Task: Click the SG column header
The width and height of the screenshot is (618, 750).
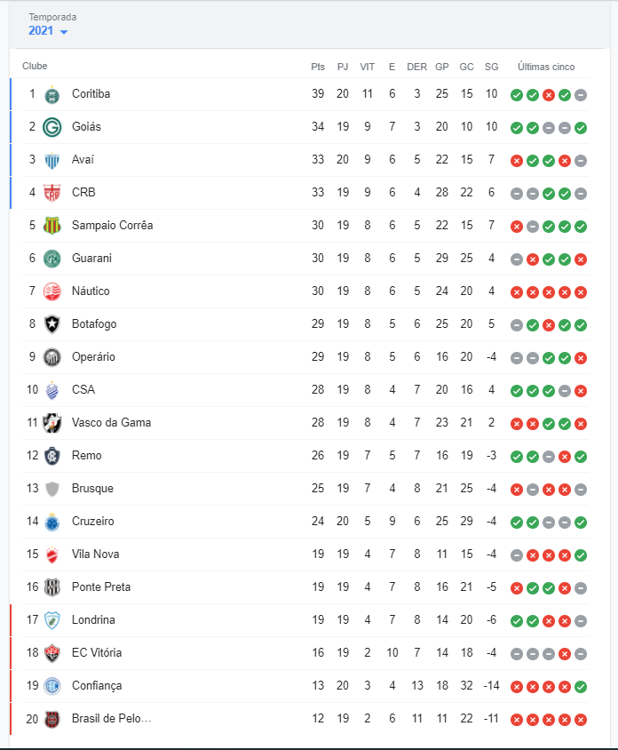Action: [492, 67]
